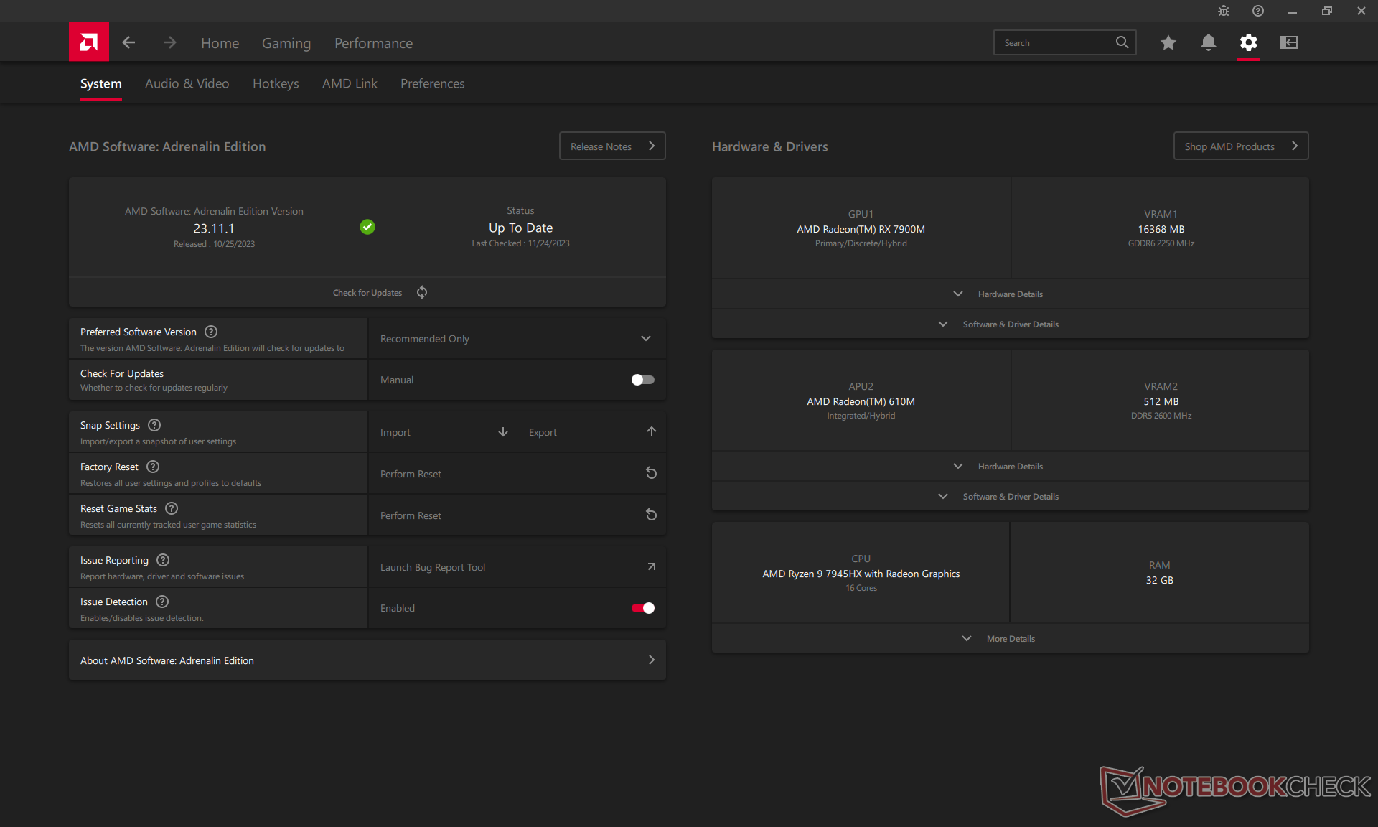
Task: Switch to the Preferences tab
Action: click(x=433, y=83)
